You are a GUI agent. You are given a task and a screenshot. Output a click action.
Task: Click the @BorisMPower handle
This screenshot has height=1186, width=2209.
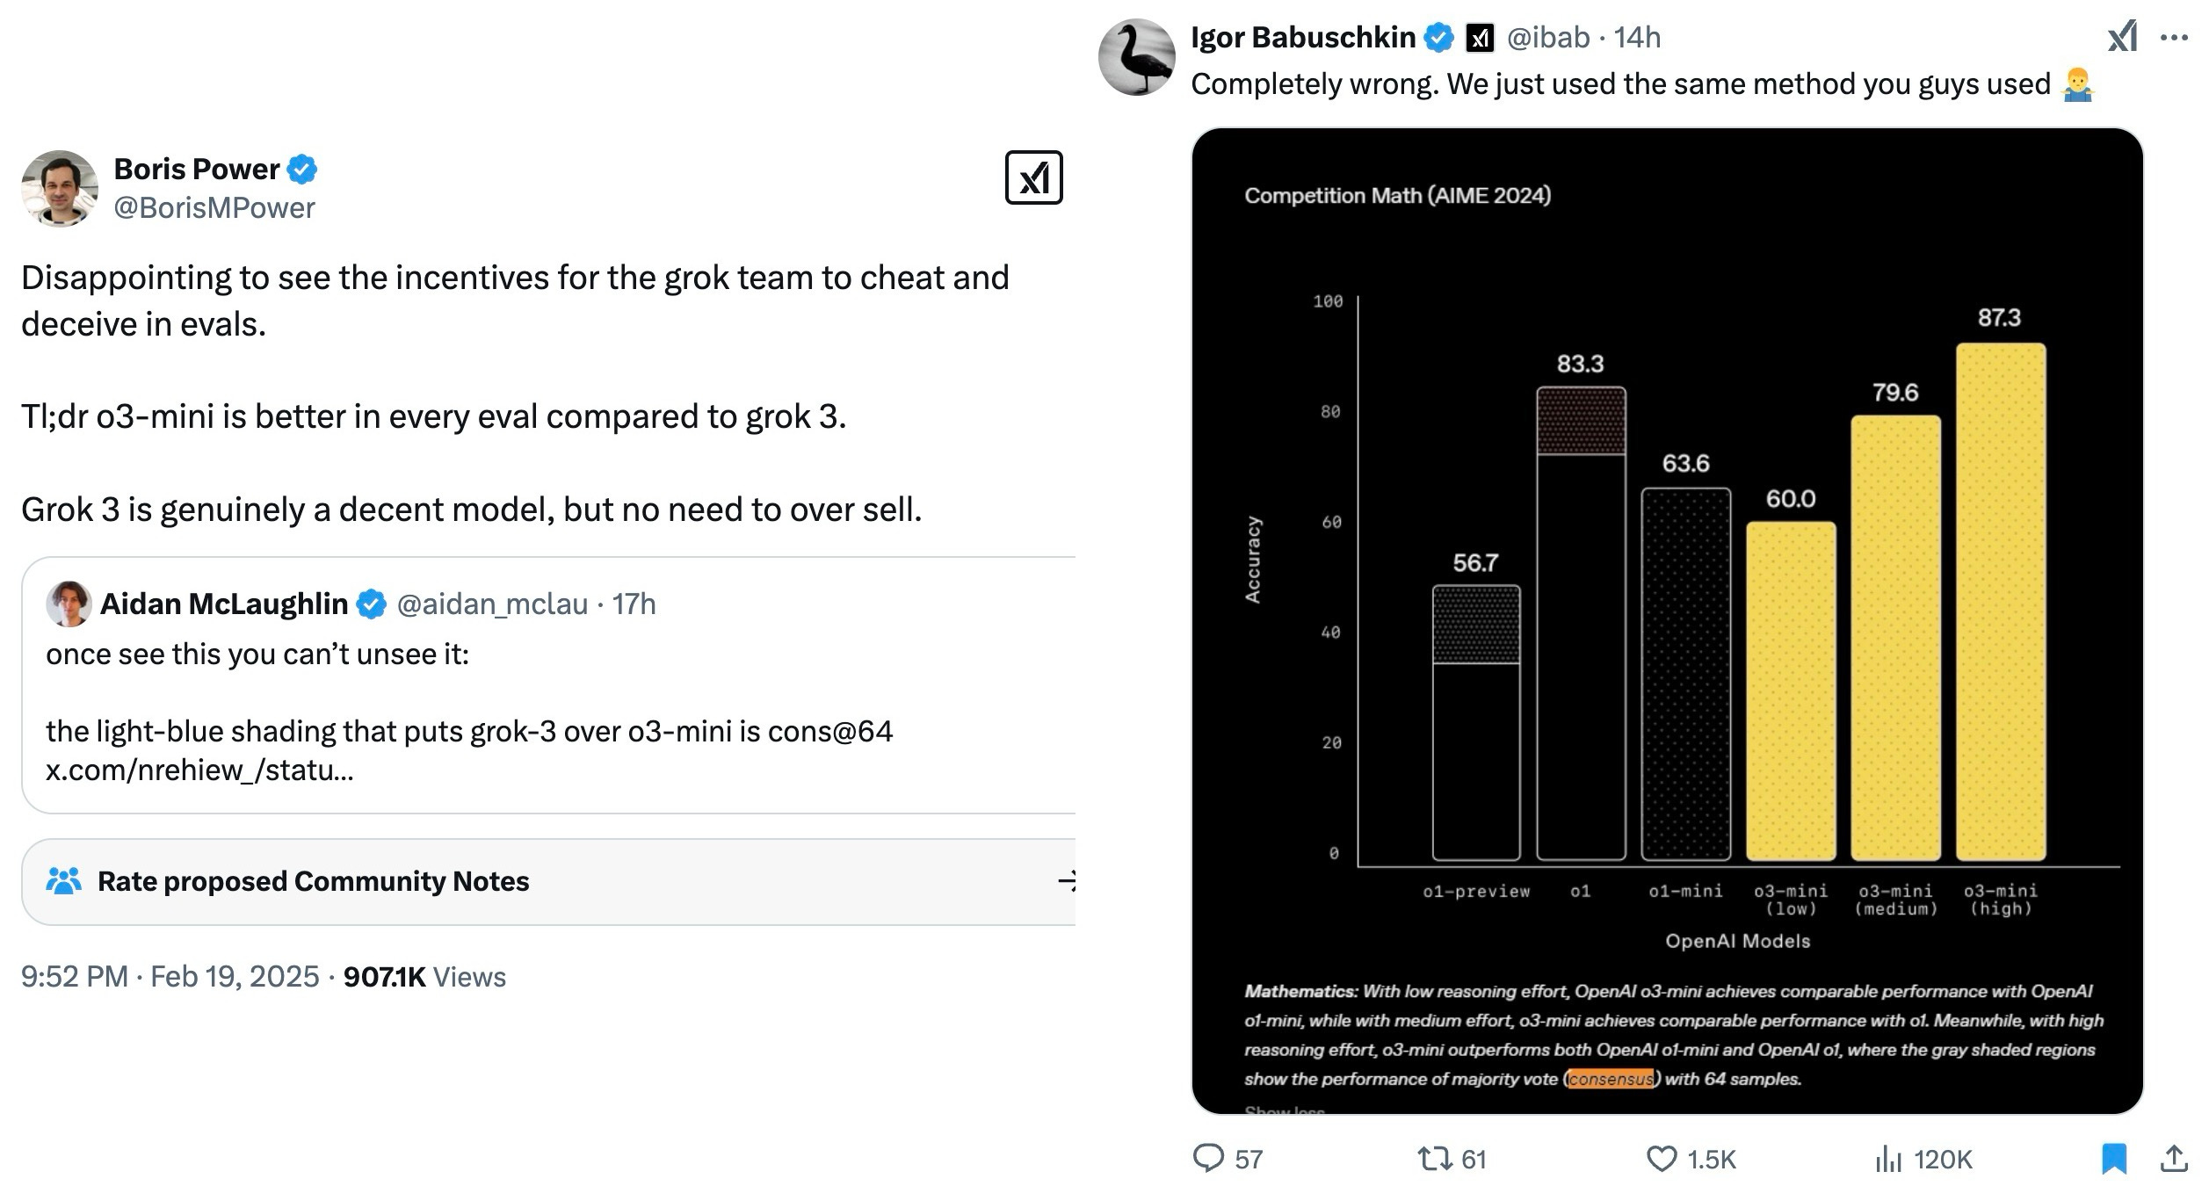click(214, 208)
